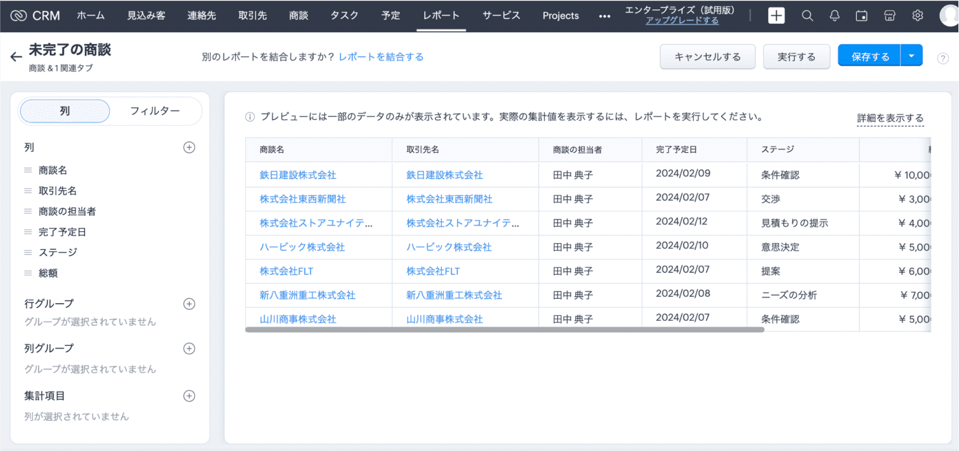Expand the 保存する dropdown arrow
The height and width of the screenshot is (451, 959).
911,56
